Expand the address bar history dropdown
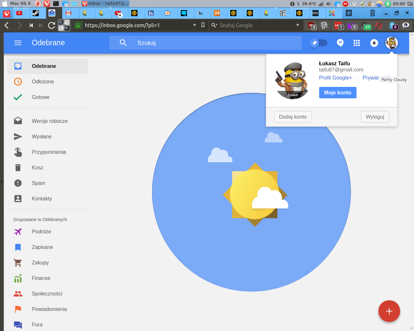 [194, 25]
